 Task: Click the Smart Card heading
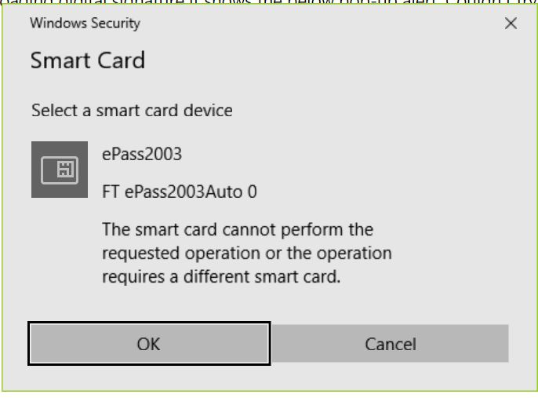tap(88, 60)
